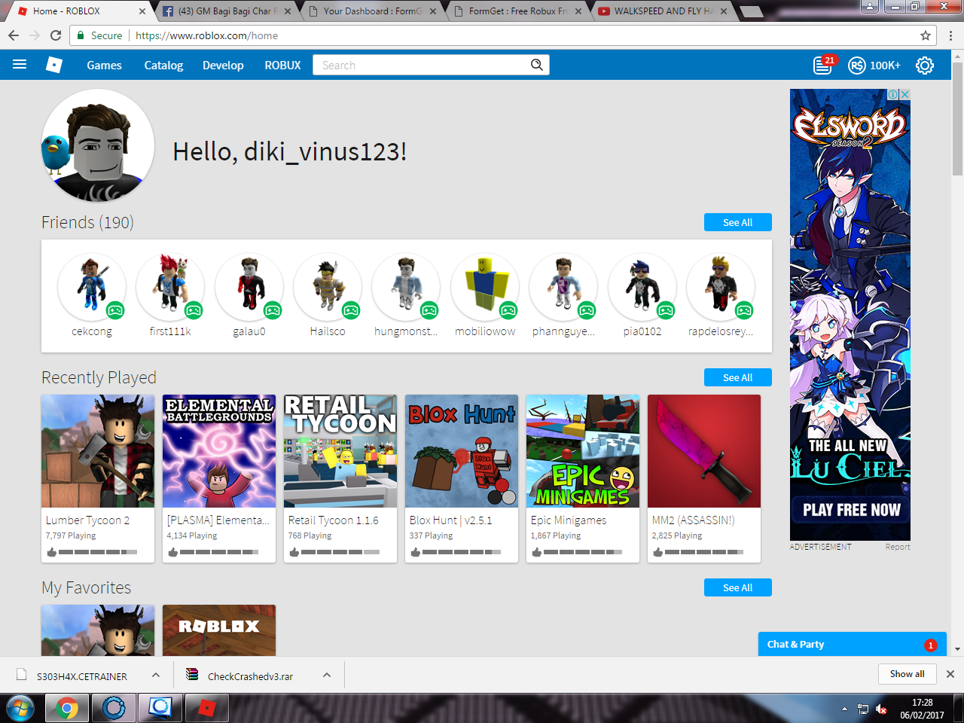
Task: Click the Robux currency icon beside 100K+
Action: (857, 66)
